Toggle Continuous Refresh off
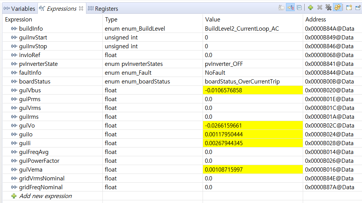The image size is (362, 203). click(x=337, y=8)
